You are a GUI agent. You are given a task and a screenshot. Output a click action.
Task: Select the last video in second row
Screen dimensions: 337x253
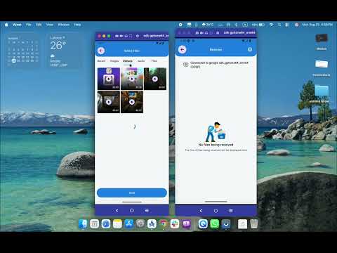tap(132, 102)
